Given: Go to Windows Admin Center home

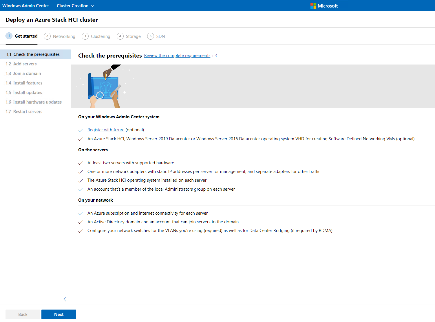Looking at the screenshot, I should (26, 6).
